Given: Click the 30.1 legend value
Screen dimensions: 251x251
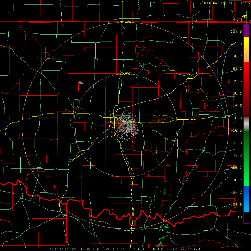Looking at the screenshot, I should 237,93.
